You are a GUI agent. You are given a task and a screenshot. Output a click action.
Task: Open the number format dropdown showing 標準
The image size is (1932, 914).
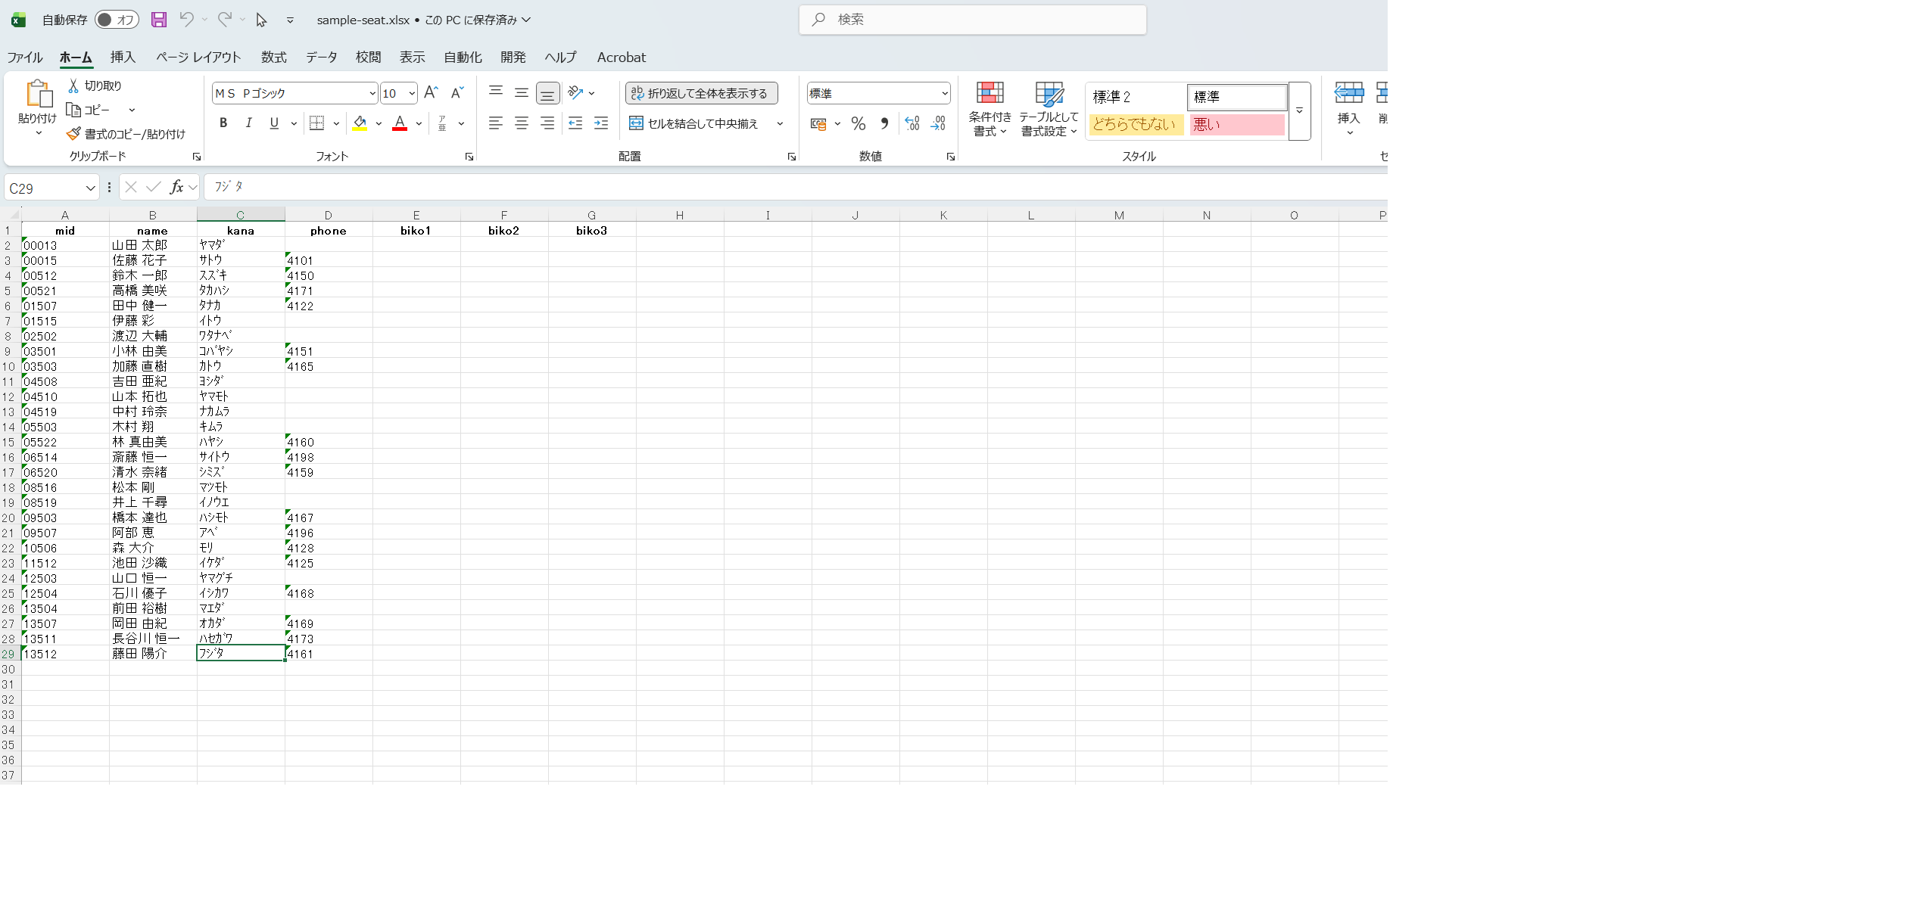[944, 92]
